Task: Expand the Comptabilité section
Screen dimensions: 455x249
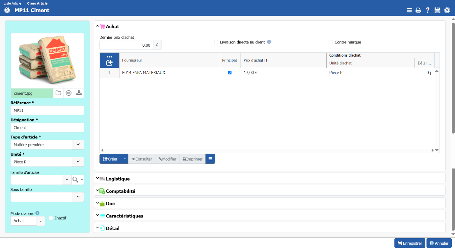Action: [120, 191]
